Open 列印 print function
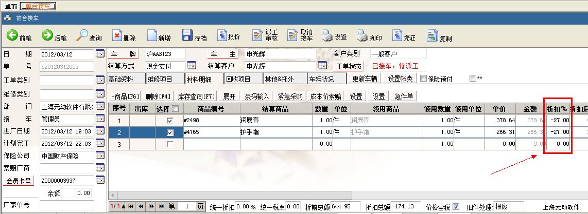The height and width of the screenshot is (214, 588). [x=362, y=35]
